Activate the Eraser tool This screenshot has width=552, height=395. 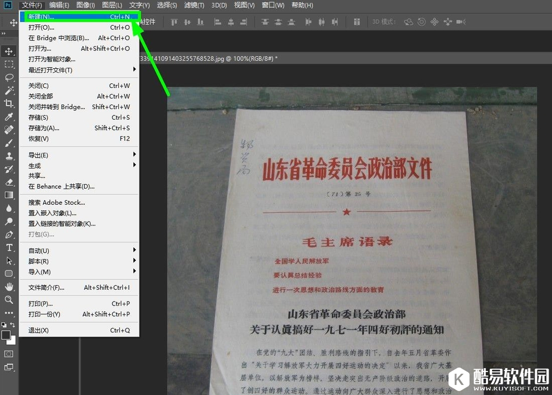(9, 182)
